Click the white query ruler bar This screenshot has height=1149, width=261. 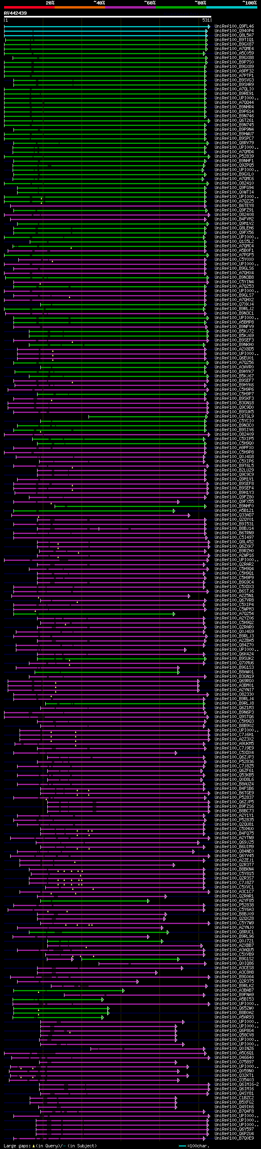108,17
